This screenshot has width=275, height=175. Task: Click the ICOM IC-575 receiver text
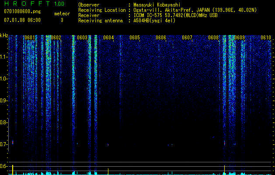click(x=175, y=15)
